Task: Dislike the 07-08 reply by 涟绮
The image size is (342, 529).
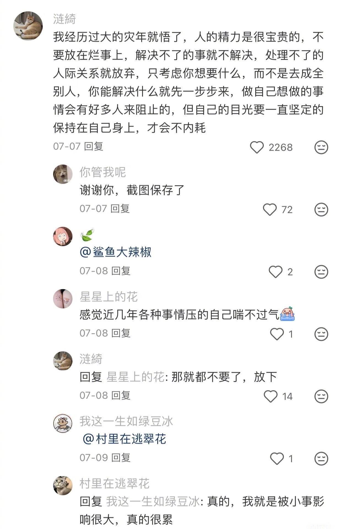Action: 321,396
